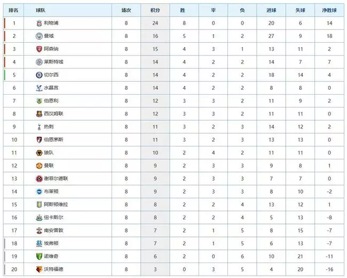Click the Arsenal club crest icon

pos(39,49)
